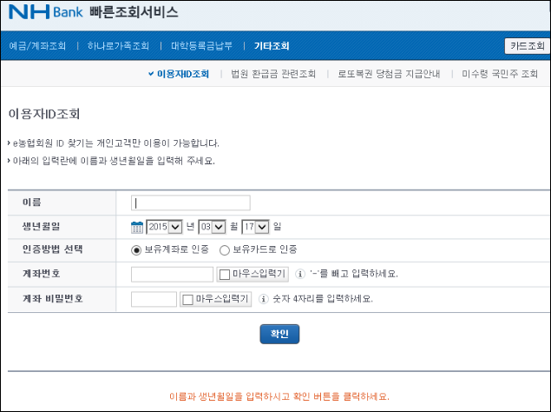The image size is (551, 412).
Task: Click the 인증방법 선택 row label
Action: (53, 249)
